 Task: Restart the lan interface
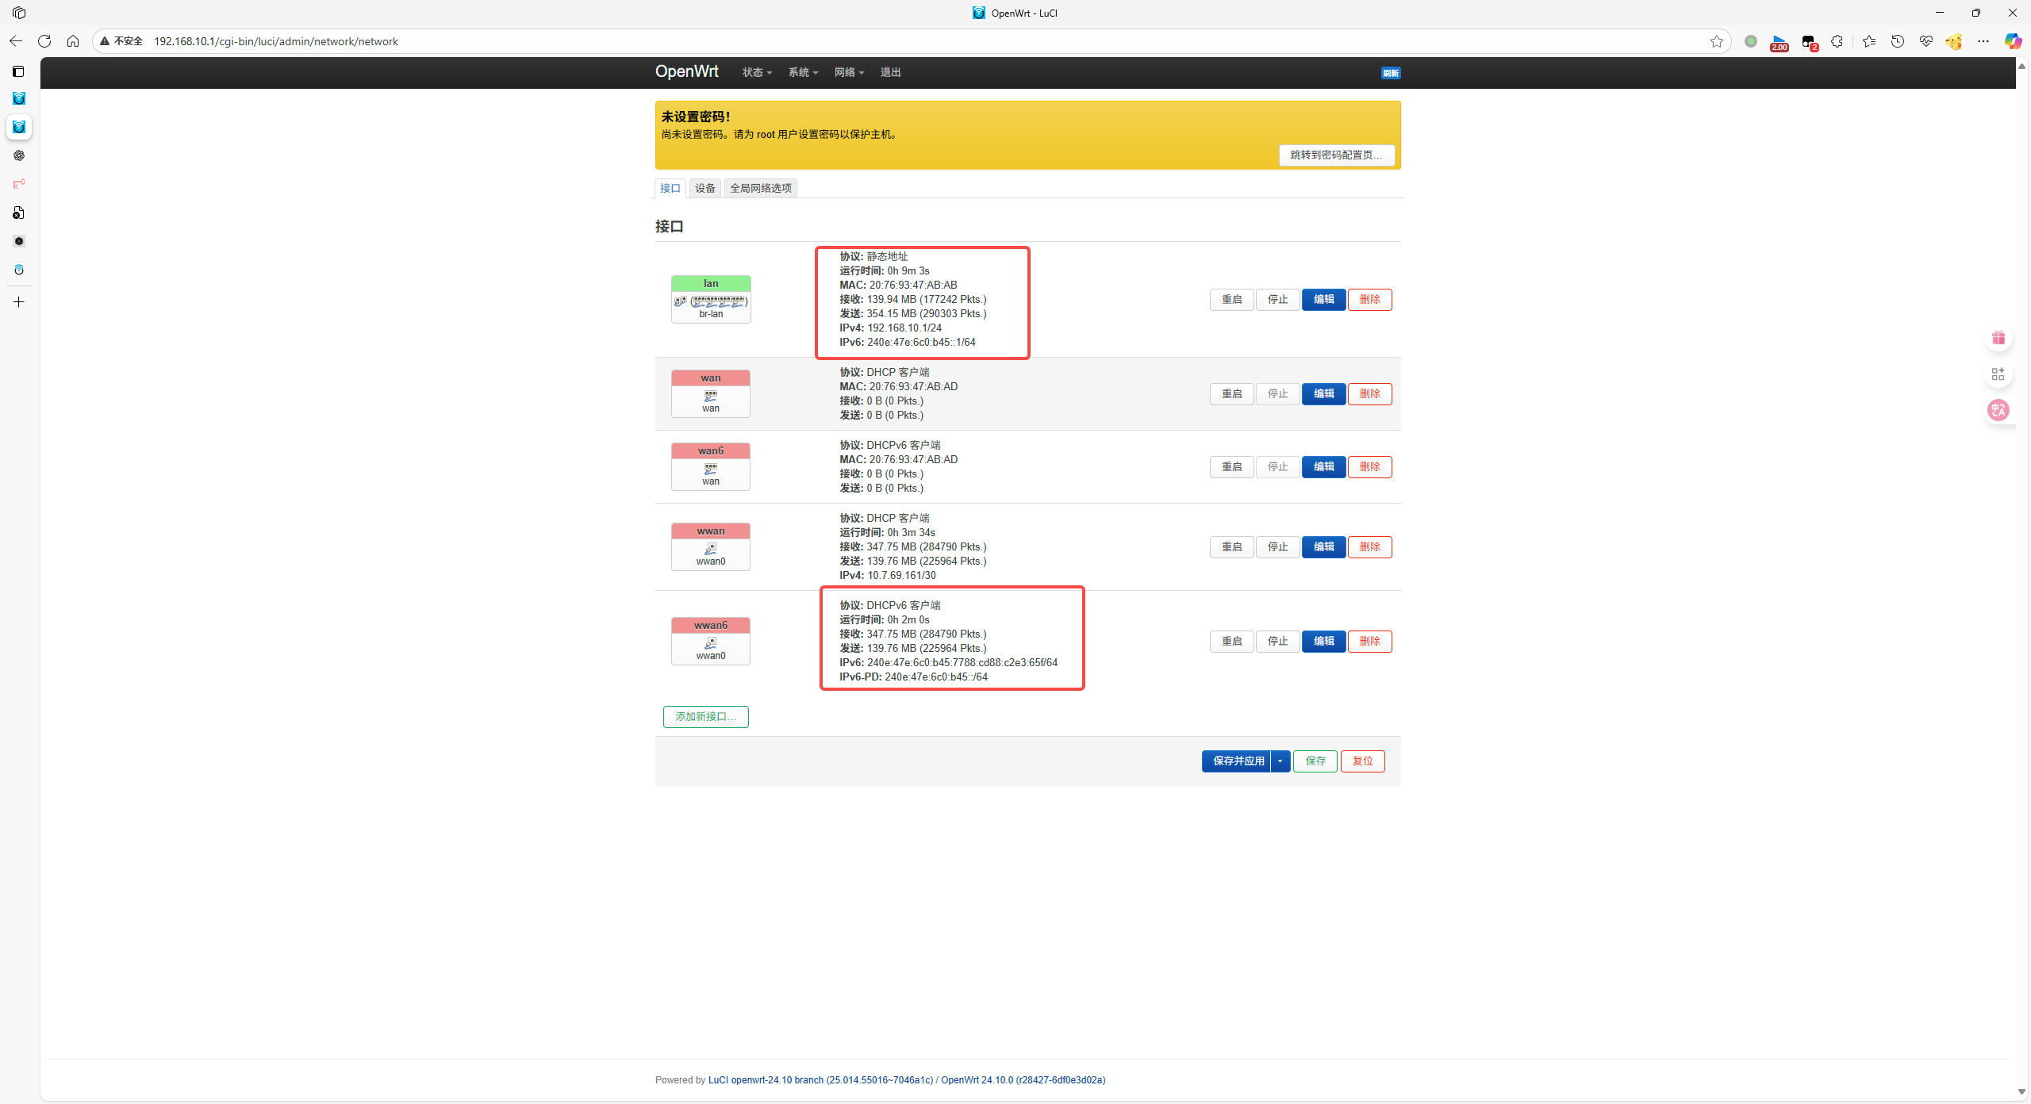[1231, 299]
